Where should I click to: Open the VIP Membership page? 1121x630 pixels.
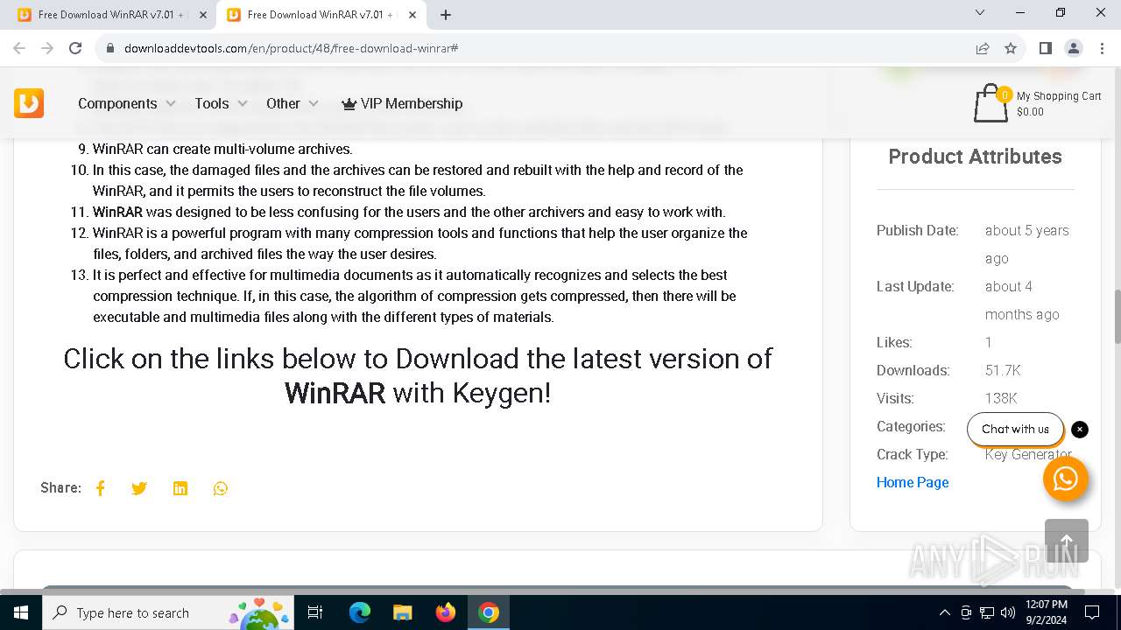[x=402, y=103]
